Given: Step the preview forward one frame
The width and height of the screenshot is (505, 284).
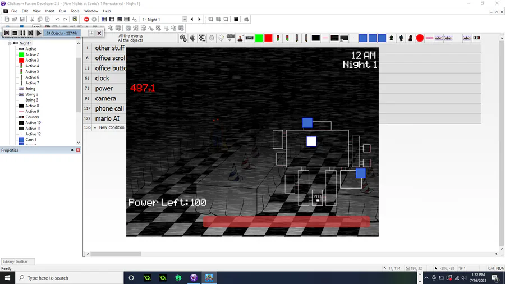Looking at the screenshot, I should tap(31, 33).
